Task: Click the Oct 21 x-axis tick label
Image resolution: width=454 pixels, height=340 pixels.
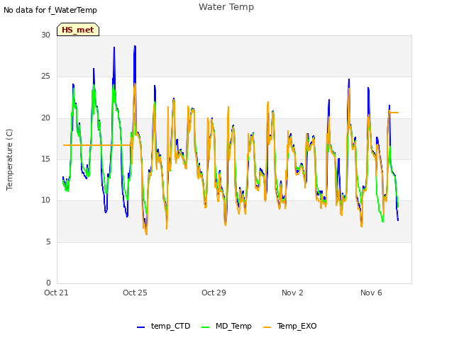Action: 56,293
